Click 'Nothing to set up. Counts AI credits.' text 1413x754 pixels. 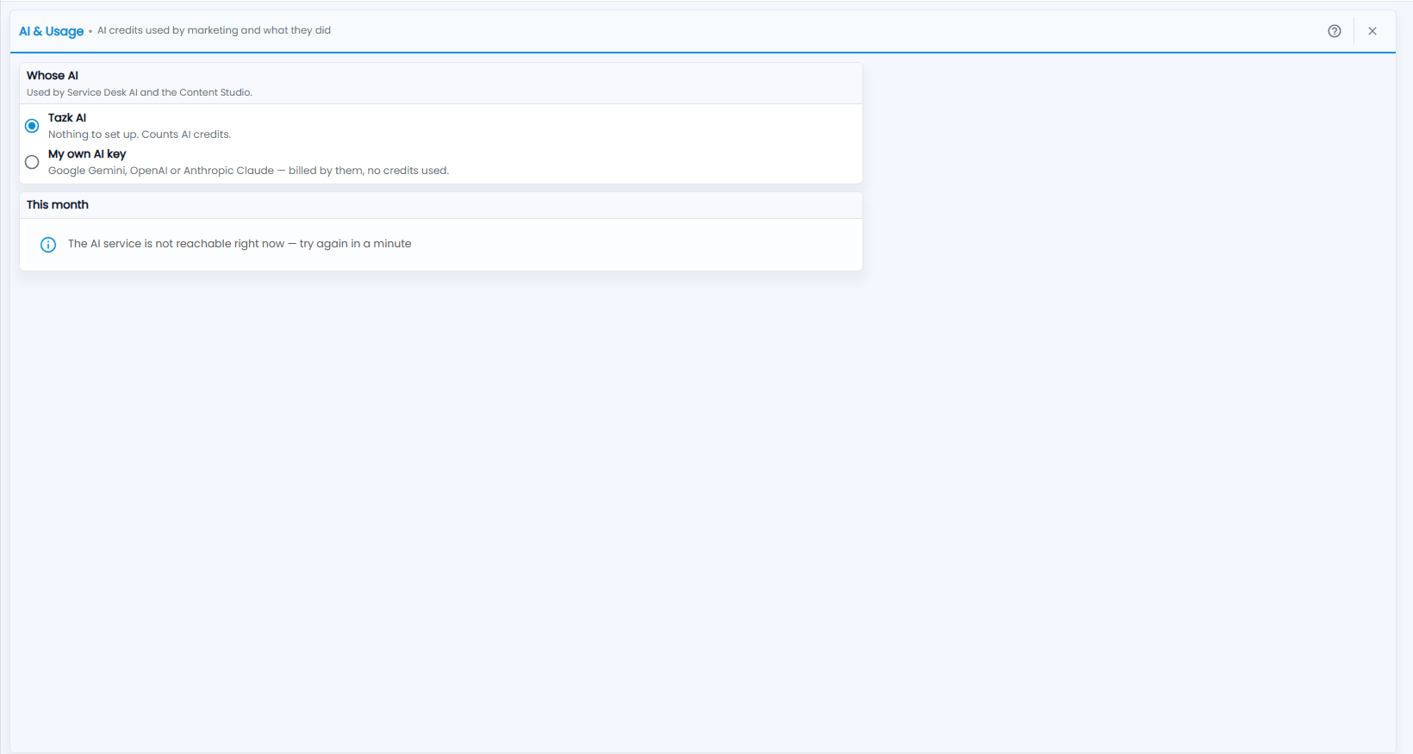click(x=140, y=134)
